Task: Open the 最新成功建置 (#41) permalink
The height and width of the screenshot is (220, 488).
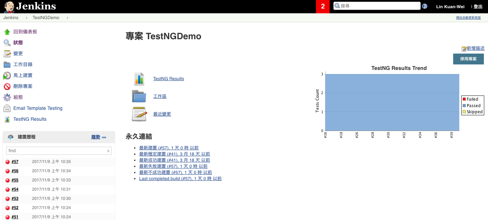Action: tap(174, 160)
